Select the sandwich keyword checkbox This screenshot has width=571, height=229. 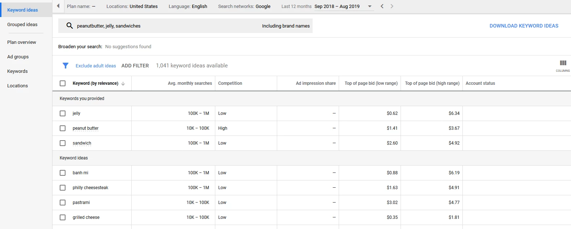pyautogui.click(x=63, y=143)
